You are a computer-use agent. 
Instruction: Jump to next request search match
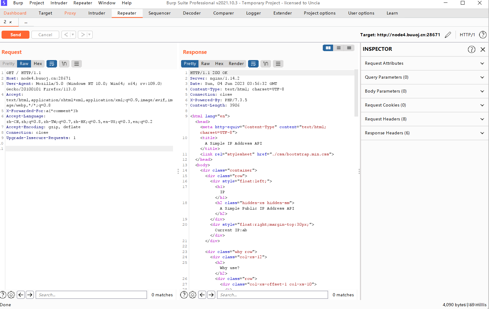pos(30,295)
